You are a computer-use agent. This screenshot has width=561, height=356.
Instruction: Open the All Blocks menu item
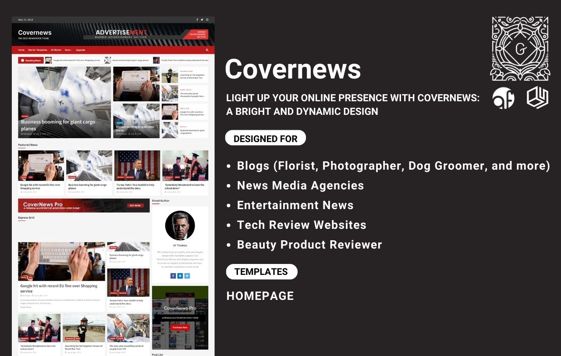56,50
